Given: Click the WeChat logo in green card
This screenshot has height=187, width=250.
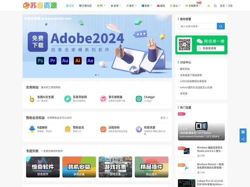Looking at the screenshot, I should click(199, 41).
